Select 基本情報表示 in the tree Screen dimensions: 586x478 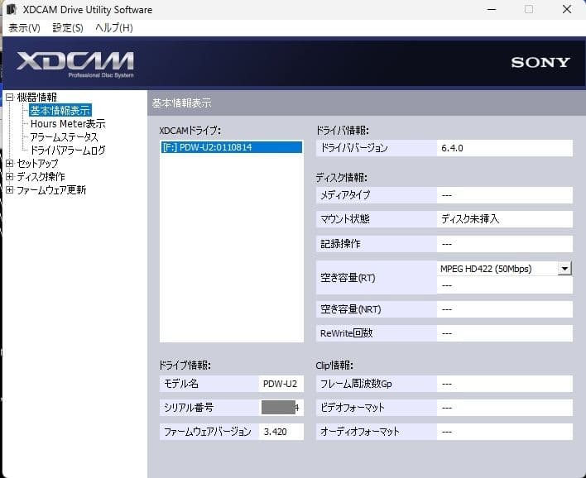click(x=60, y=111)
